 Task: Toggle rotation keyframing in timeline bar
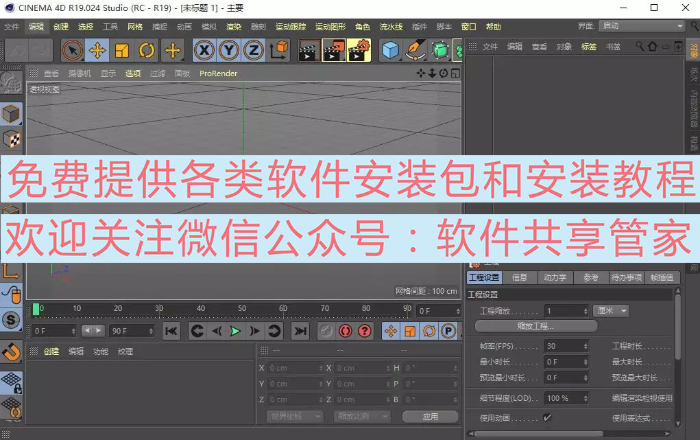429,331
